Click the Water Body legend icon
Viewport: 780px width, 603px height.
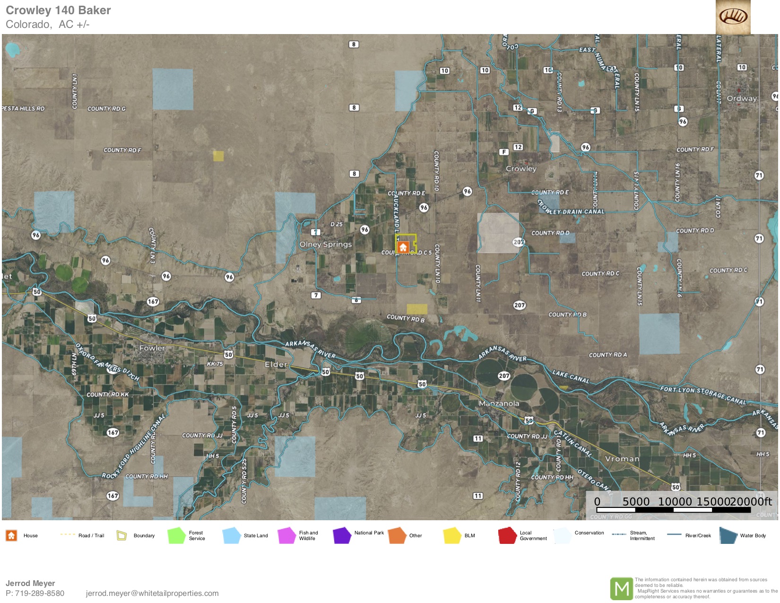[728, 535]
